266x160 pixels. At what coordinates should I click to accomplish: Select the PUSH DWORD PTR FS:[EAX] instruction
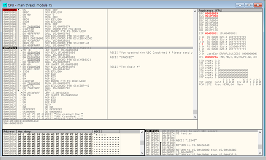63,29
